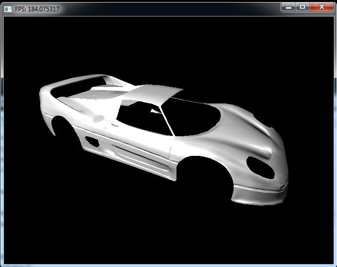The image size is (337, 267).
Task: Click the FPS counter title text
Action: (37, 9)
